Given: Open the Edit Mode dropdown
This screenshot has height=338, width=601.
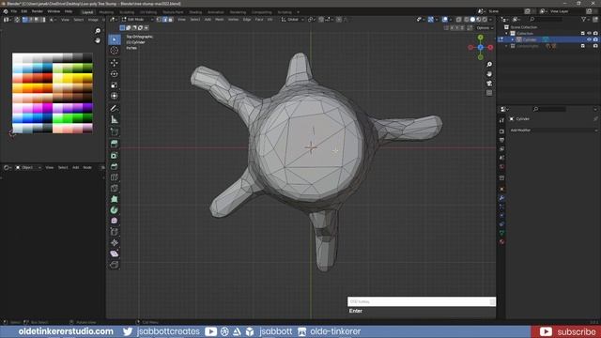Looking at the screenshot, I should (138, 20).
